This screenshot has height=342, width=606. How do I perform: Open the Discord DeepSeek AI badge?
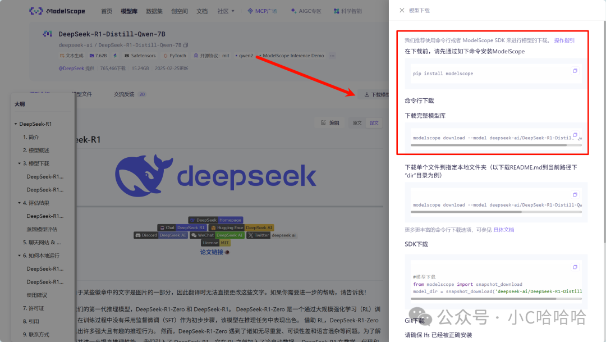pos(161,235)
